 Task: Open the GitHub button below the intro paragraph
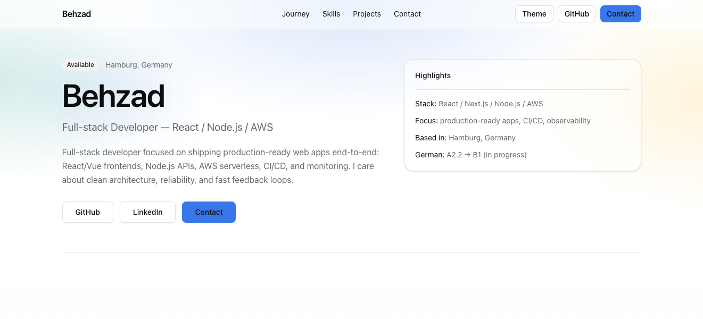click(x=87, y=212)
